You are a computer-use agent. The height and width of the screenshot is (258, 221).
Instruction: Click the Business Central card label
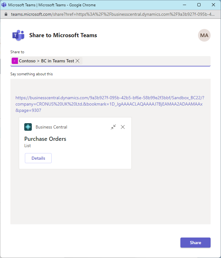[51, 127]
